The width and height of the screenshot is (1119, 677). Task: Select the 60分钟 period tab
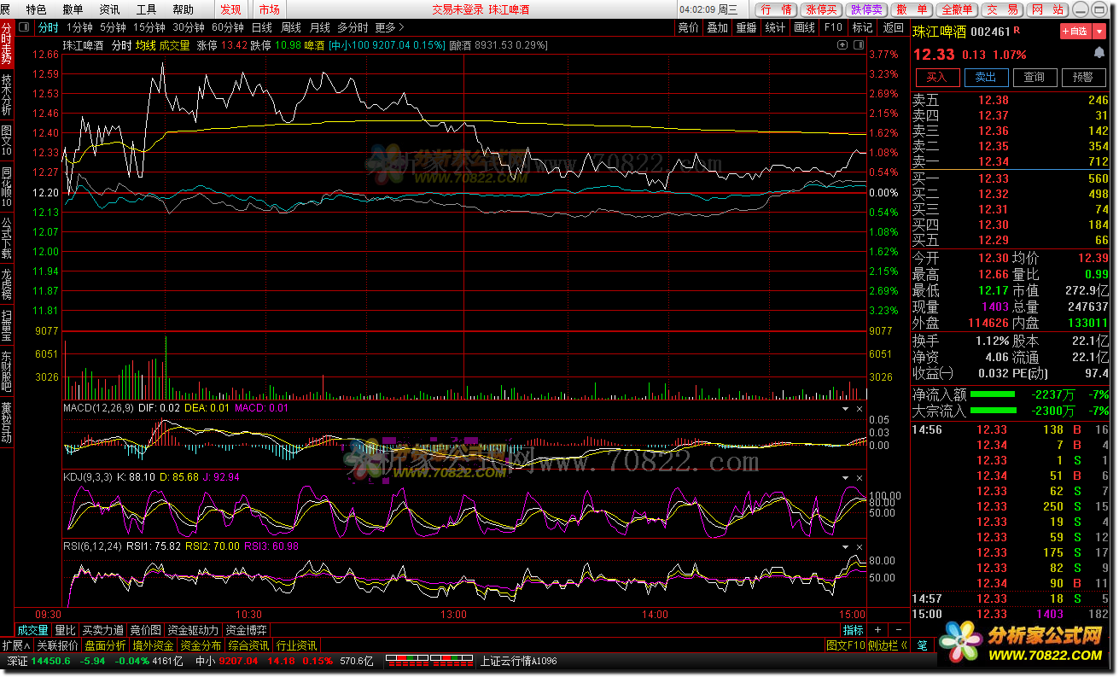tap(227, 27)
